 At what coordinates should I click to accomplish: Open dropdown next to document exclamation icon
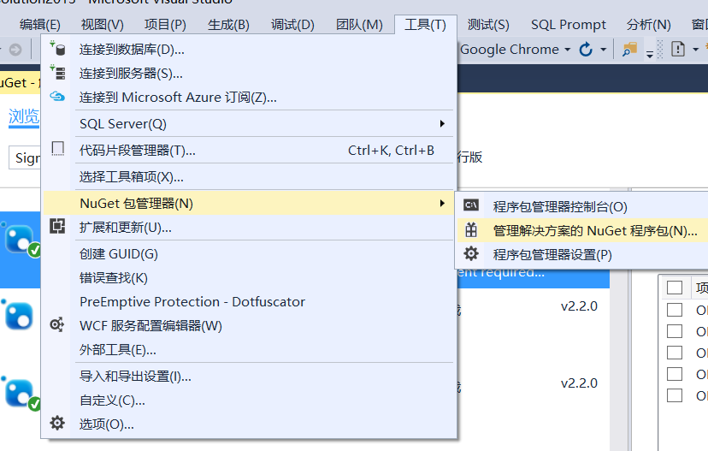pos(696,50)
